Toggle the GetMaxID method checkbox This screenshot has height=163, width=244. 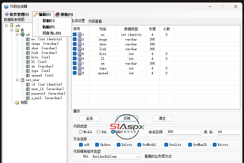tap(190, 145)
